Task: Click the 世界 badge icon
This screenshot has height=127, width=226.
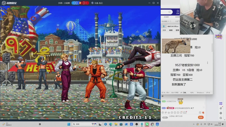Action: pyautogui.click(x=219, y=37)
